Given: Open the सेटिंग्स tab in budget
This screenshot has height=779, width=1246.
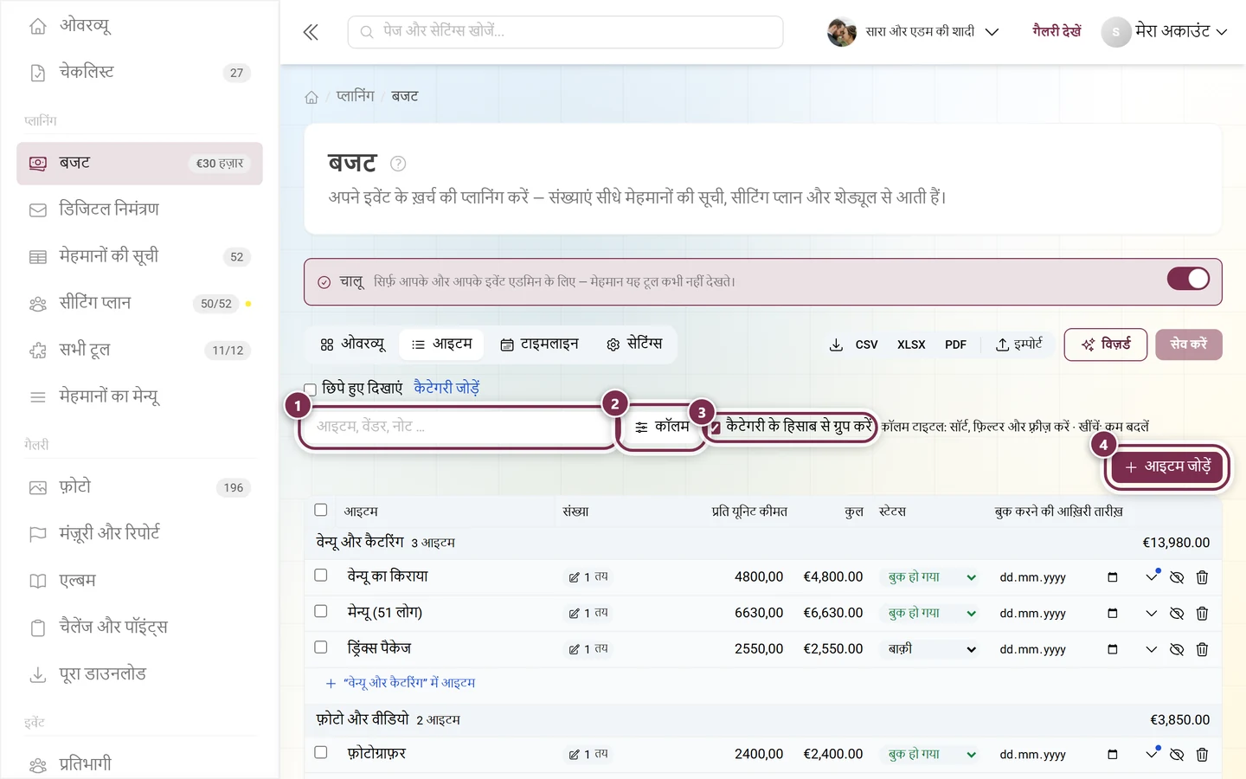Looking at the screenshot, I should click(x=634, y=344).
